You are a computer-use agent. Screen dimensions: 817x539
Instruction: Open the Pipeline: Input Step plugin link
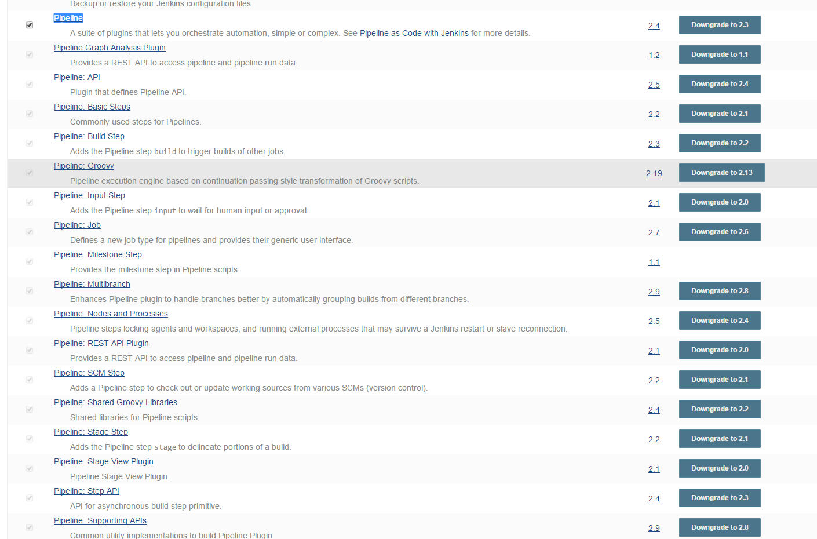click(89, 195)
